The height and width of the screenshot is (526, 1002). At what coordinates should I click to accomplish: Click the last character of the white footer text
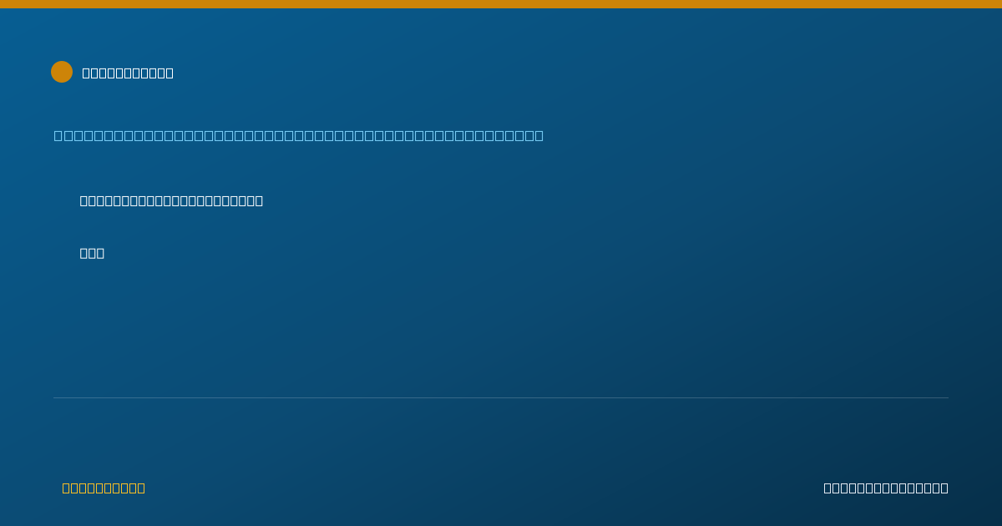[x=944, y=488]
